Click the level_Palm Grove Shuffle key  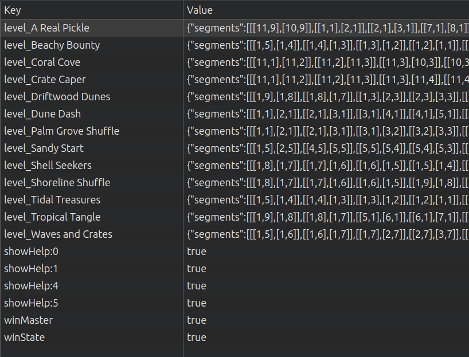(62, 131)
